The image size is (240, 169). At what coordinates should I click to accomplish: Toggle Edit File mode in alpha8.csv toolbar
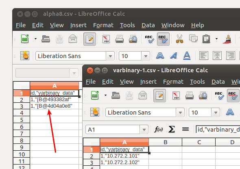89,39
